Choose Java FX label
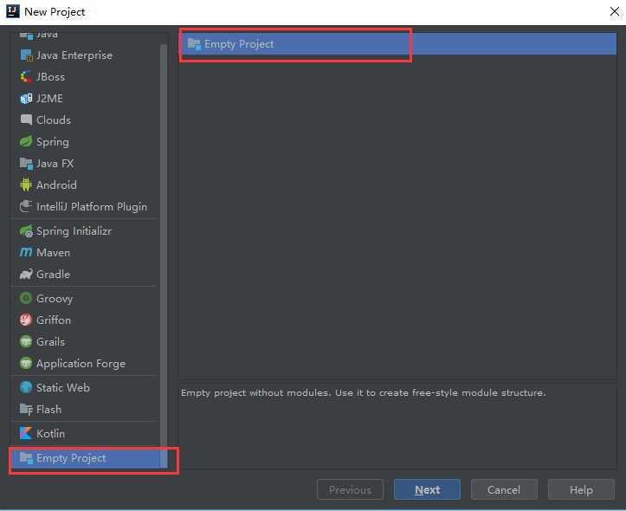Screen dimensions: 626x511 point(55,164)
